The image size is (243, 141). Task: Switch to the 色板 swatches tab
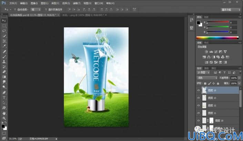click(x=206, y=17)
